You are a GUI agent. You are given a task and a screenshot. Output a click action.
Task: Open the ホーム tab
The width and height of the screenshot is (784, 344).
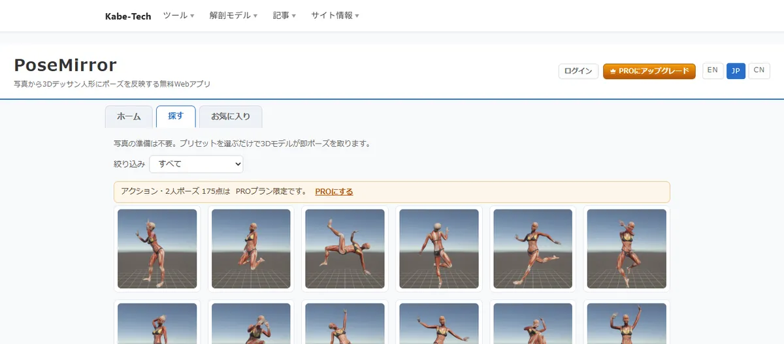129,117
